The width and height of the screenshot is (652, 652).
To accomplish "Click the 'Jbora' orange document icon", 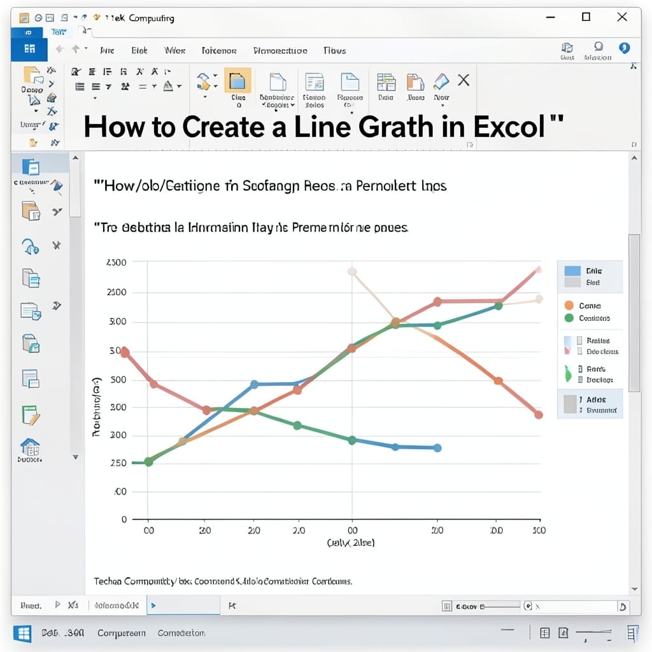I will pyautogui.click(x=415, y=82).
